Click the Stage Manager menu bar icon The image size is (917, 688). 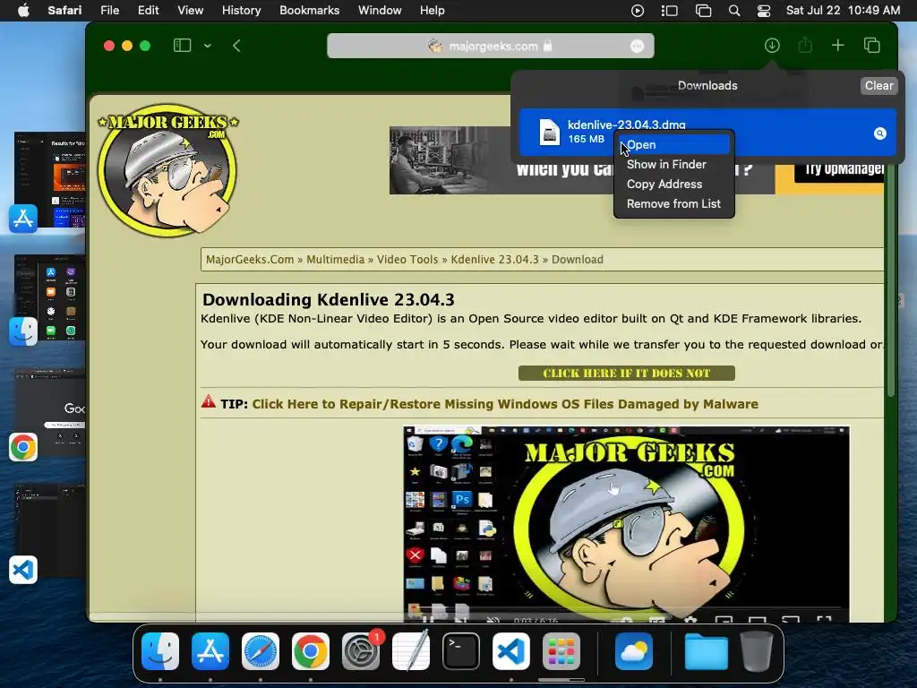coord(670,11)
